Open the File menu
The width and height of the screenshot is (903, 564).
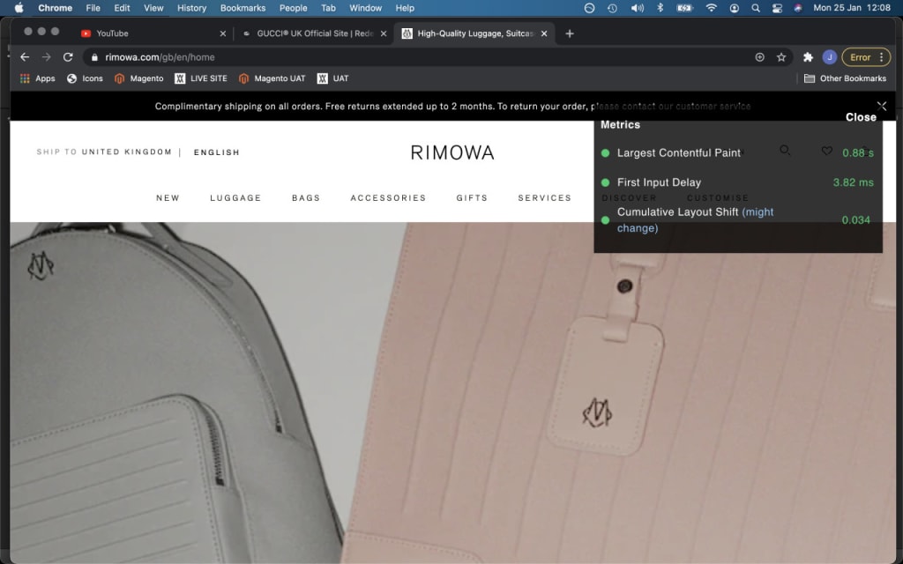click(93, 8)
